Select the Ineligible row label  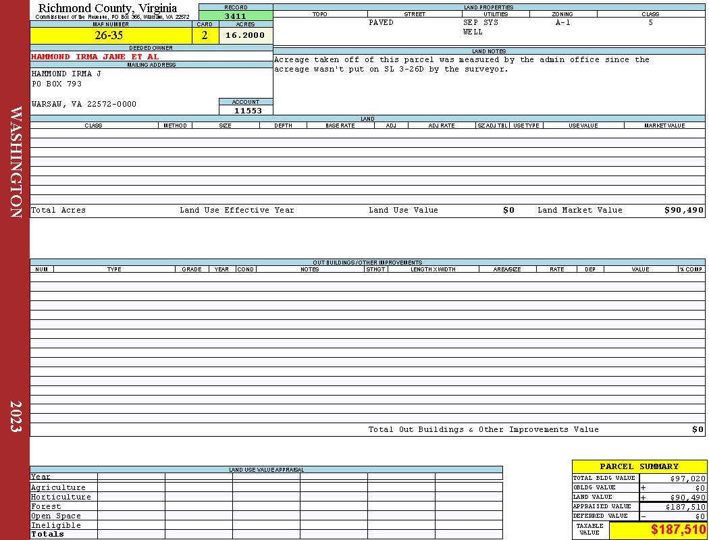pos(55,526)
